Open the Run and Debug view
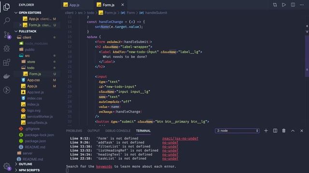The width and height of the screenshot is (309, 173). tap(7, 49)
